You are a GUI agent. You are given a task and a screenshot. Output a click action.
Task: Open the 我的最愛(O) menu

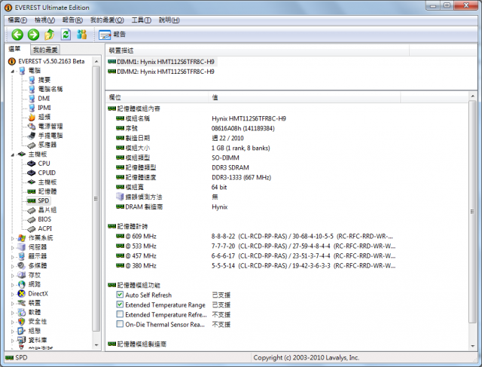(x=107, y=20)
